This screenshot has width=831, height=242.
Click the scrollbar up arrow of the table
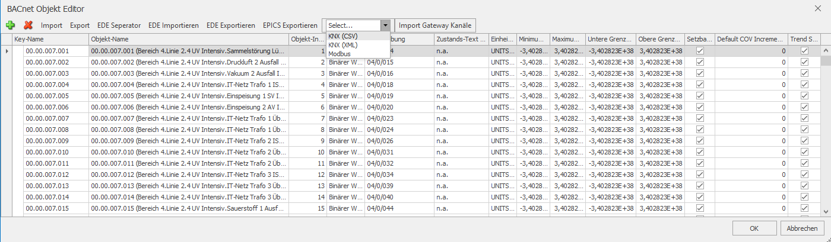[826, 50]
